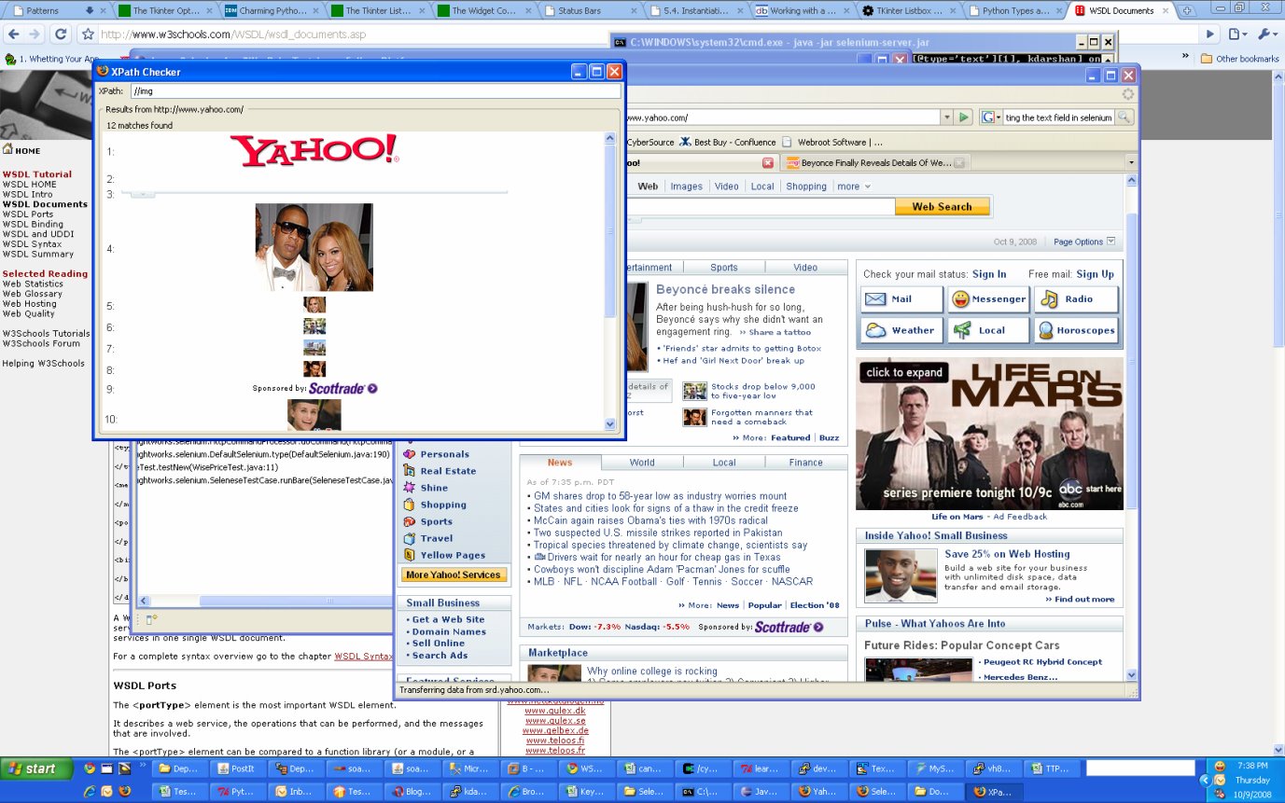Switch to the Beyonce Finally Reveals Details tab
Viewport: 1285px width, 803px height.
click(875, 162)
